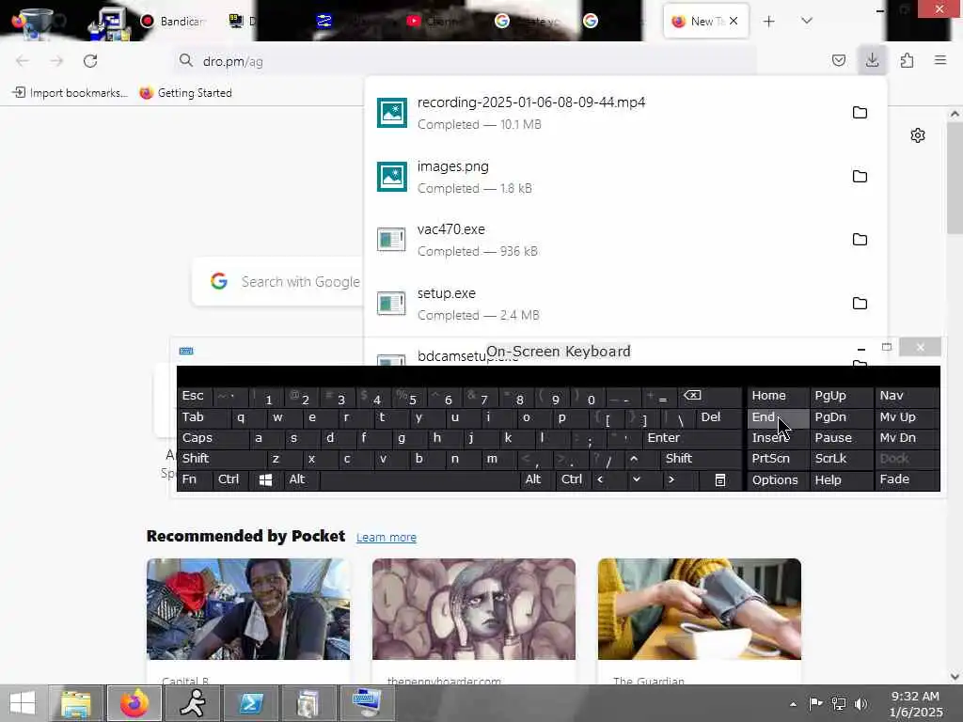Tap the Esc key on keyboard
Screen dimensions: 963x722
pos(194,396)
